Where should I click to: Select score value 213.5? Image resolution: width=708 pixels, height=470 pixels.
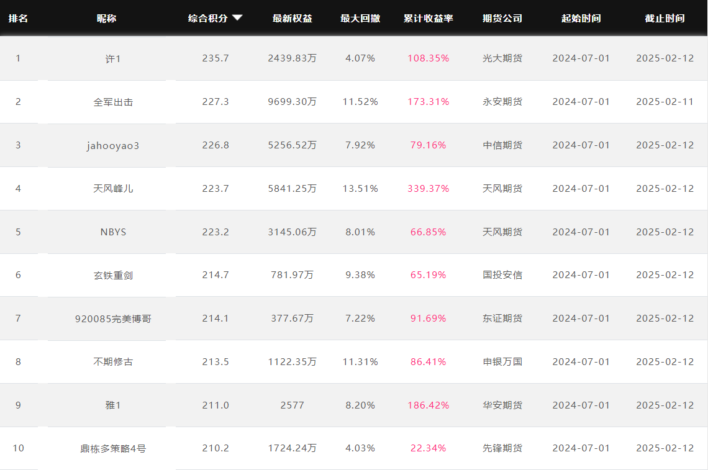(x=216, y=361)
